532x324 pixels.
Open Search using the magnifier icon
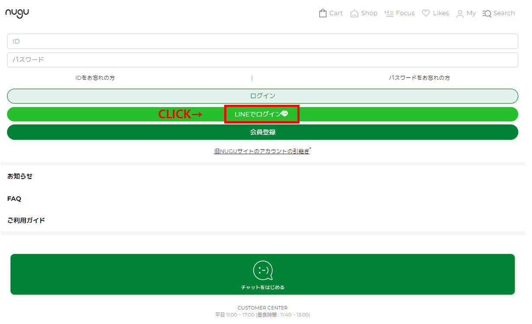pos(487,14)
